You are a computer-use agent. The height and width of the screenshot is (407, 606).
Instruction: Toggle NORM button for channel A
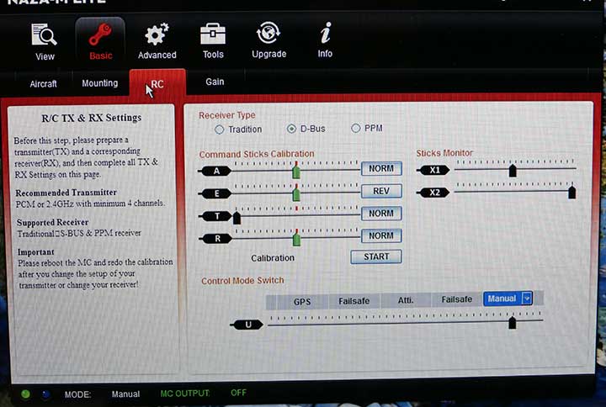381,169
